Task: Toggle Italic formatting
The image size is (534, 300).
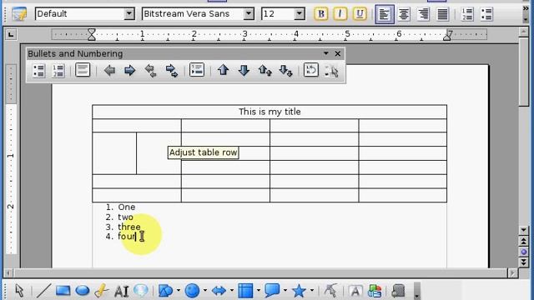Action: click(340, 14)
